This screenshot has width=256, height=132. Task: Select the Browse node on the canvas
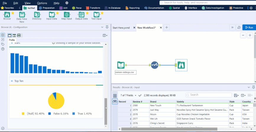pyautogui.click(x=181, y=65)
